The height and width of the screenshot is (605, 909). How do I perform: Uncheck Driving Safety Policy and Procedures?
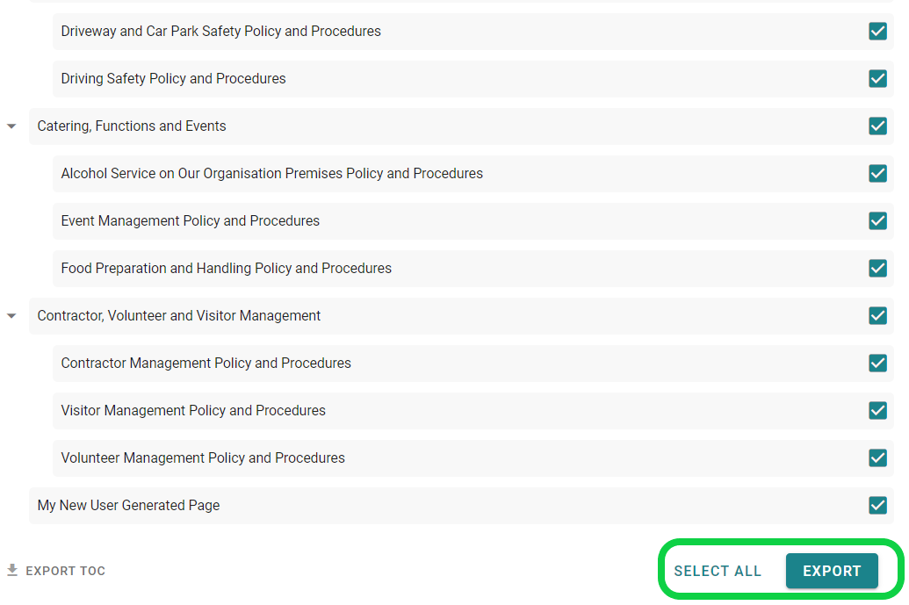pyautogui.click(x=877, y=79)
